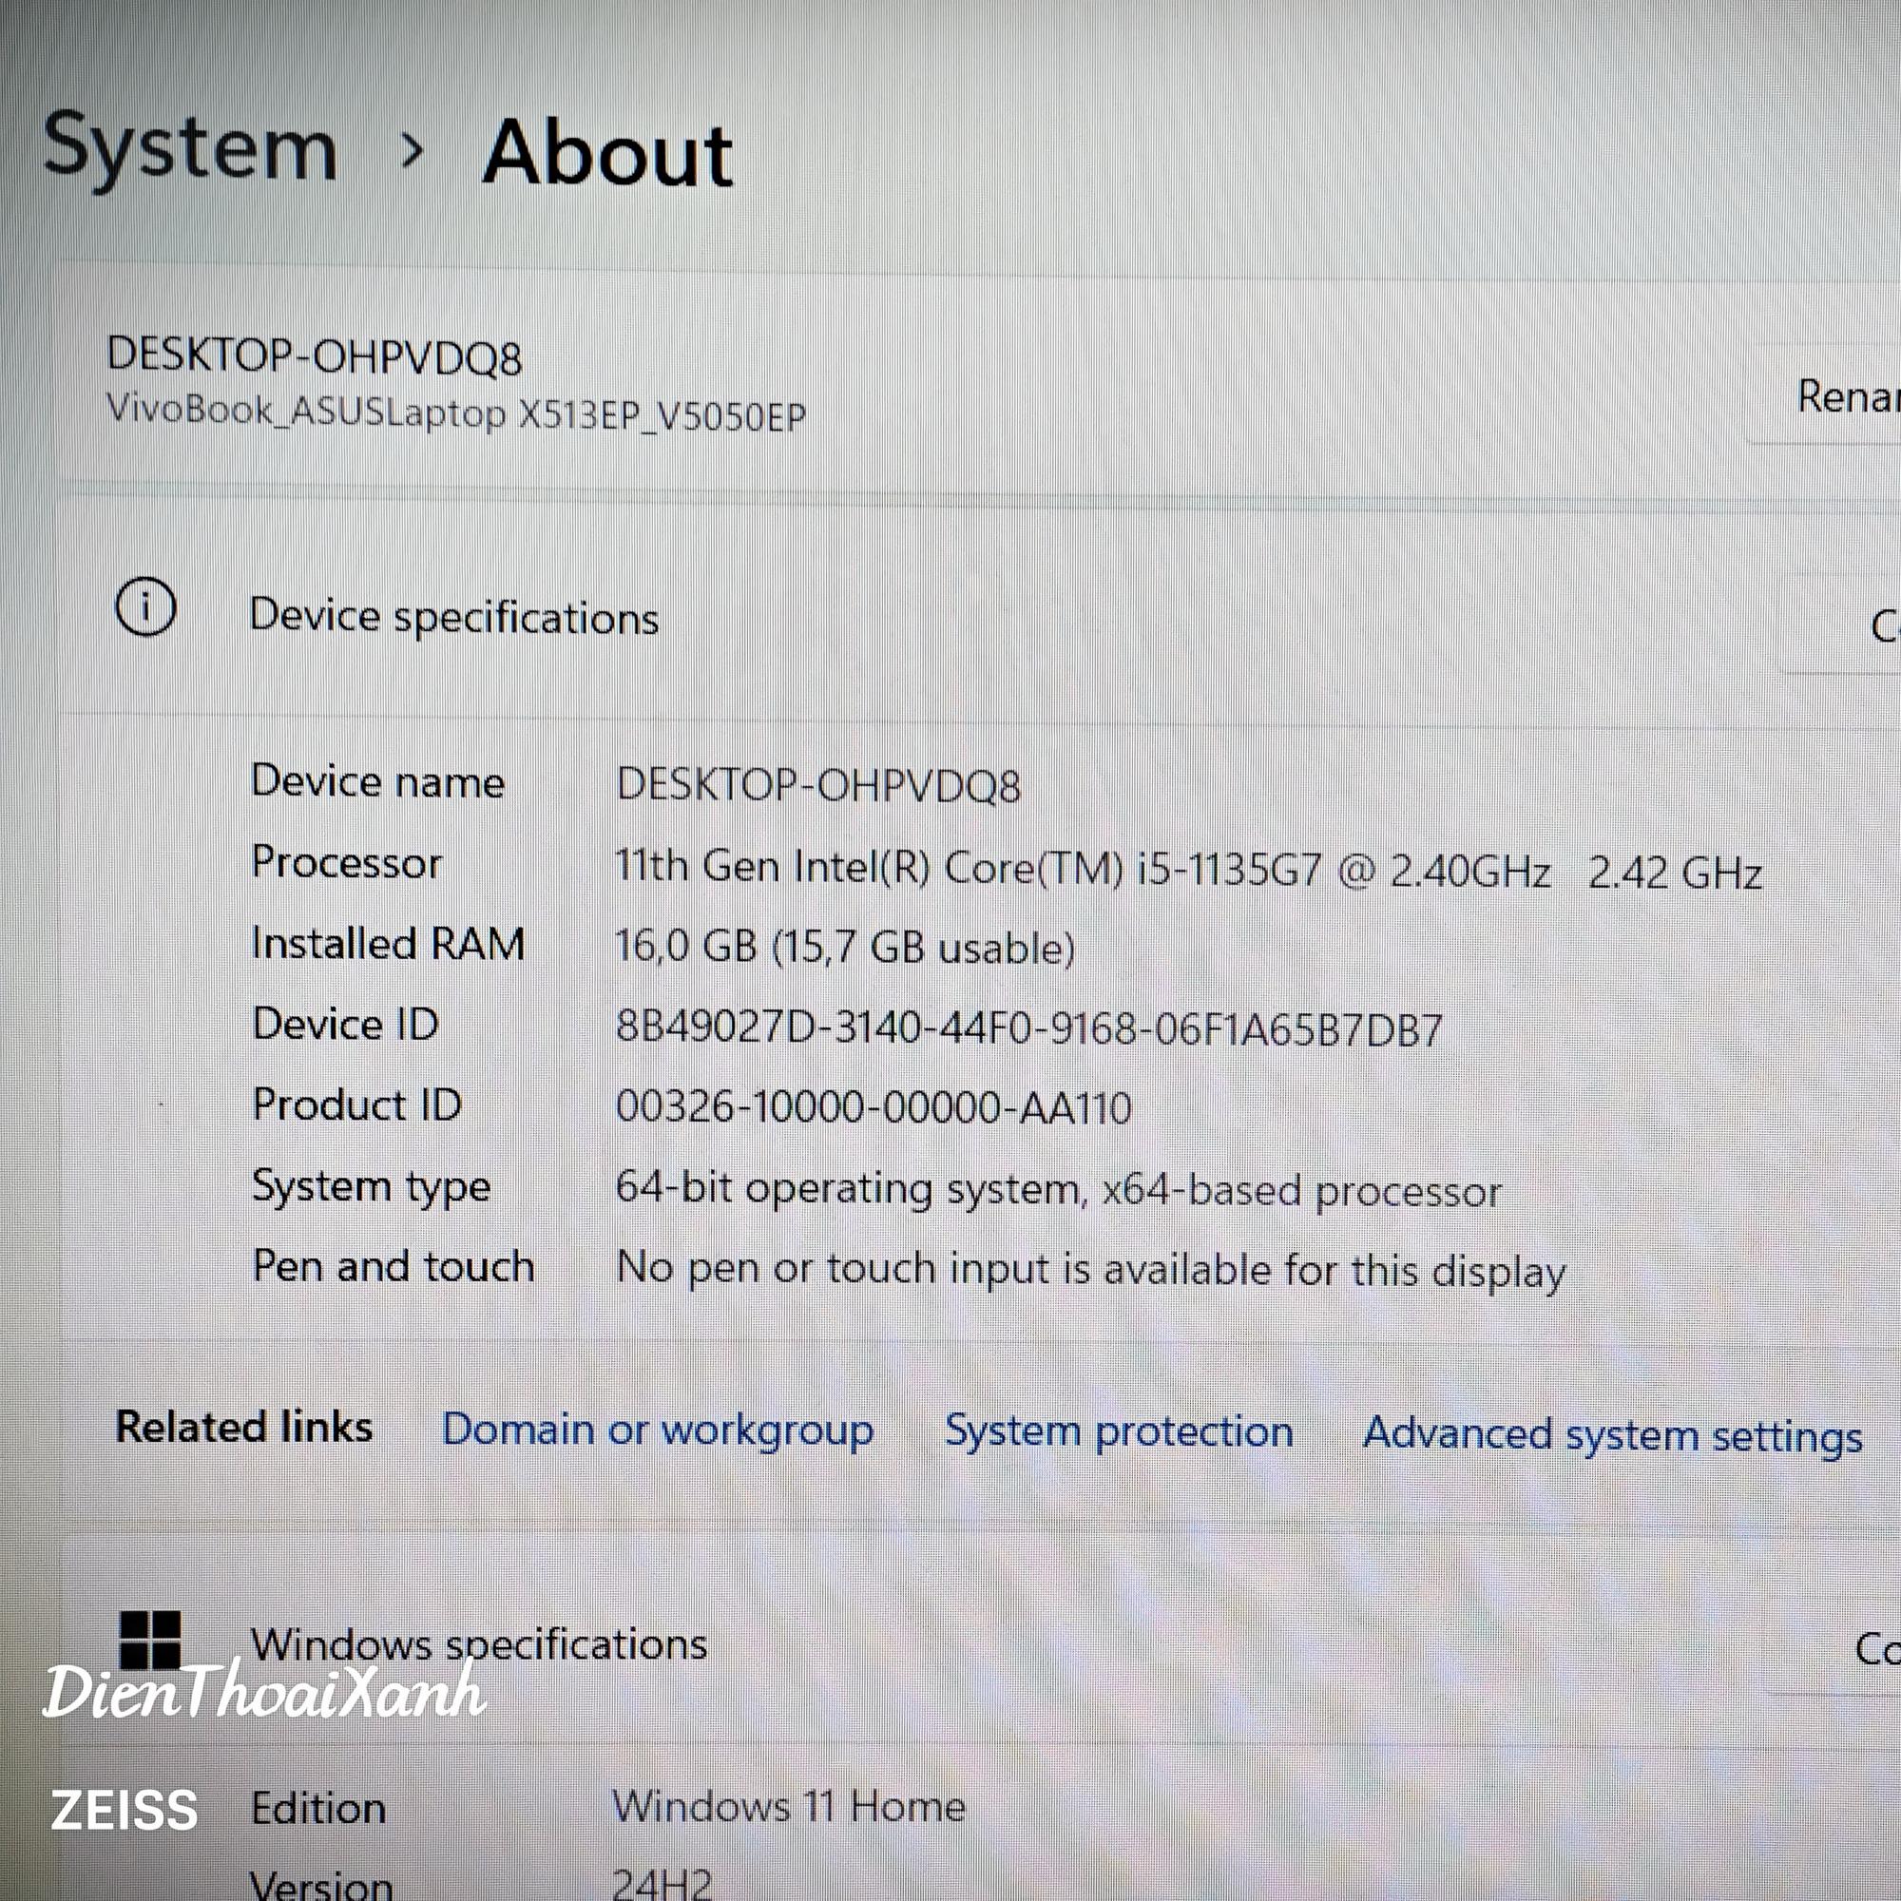Select the No pen or touch input text
This screenshot has height=1901, width=1901.
[1091, 1271]
